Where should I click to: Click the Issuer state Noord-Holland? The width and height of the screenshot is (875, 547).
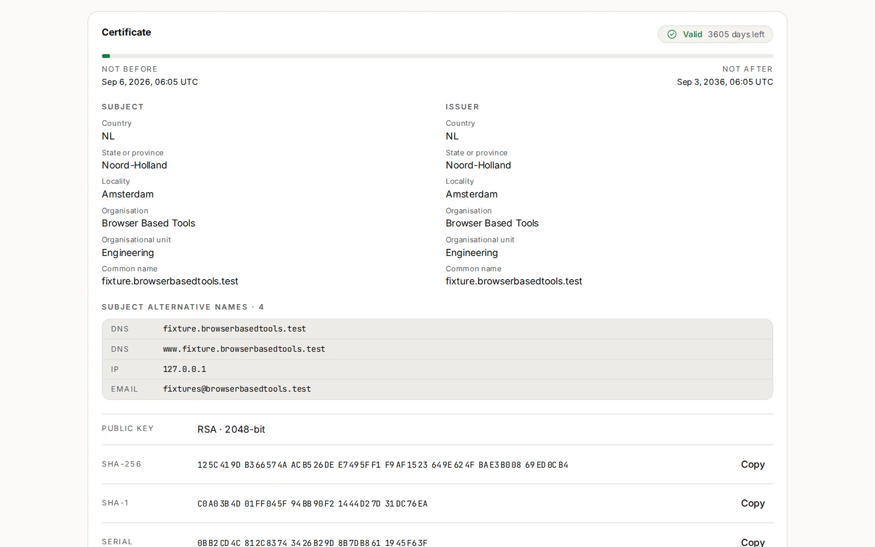[x=479, y=165]
